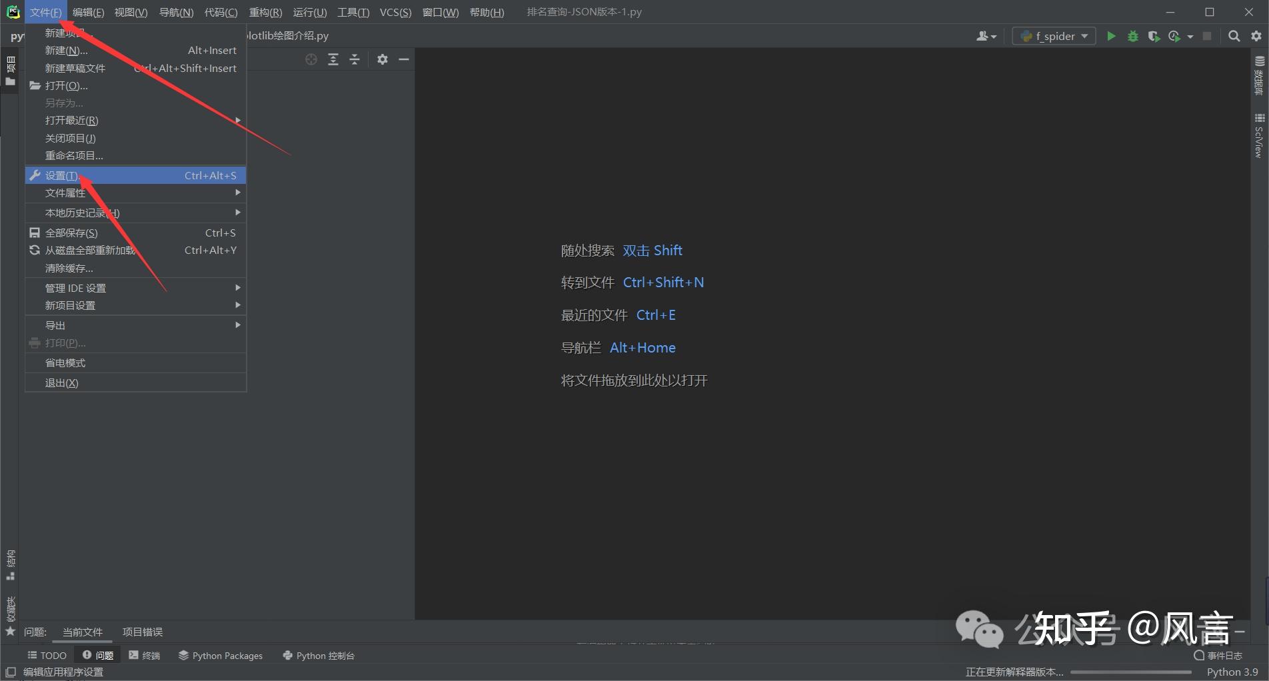This screenshot has width=1269, height=681.
Task: Run the f_spider configuration with green play icon
Action: point(1111,36)
